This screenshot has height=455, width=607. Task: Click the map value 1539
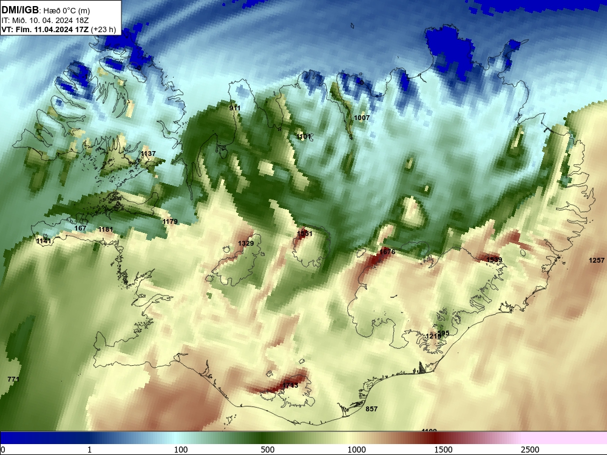tap(494, 260)
